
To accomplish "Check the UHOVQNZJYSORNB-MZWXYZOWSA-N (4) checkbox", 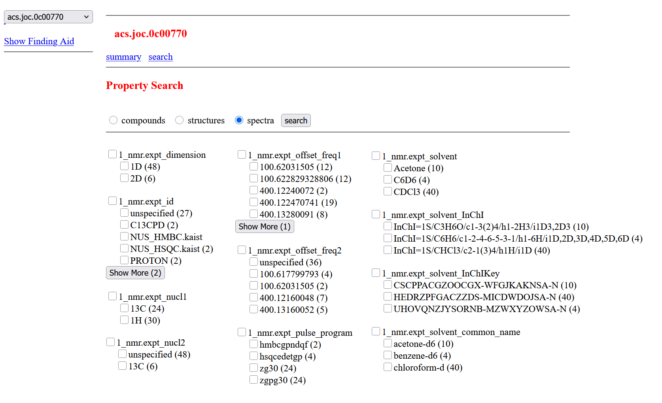I will click(388, 308).
